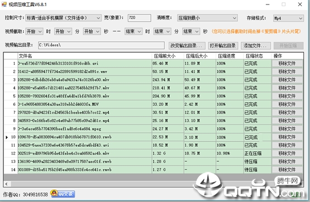310x202 pixels.
Task: Click the QQ交谈 chat icon
Action: pyautogui.click(x=63, y=194)
